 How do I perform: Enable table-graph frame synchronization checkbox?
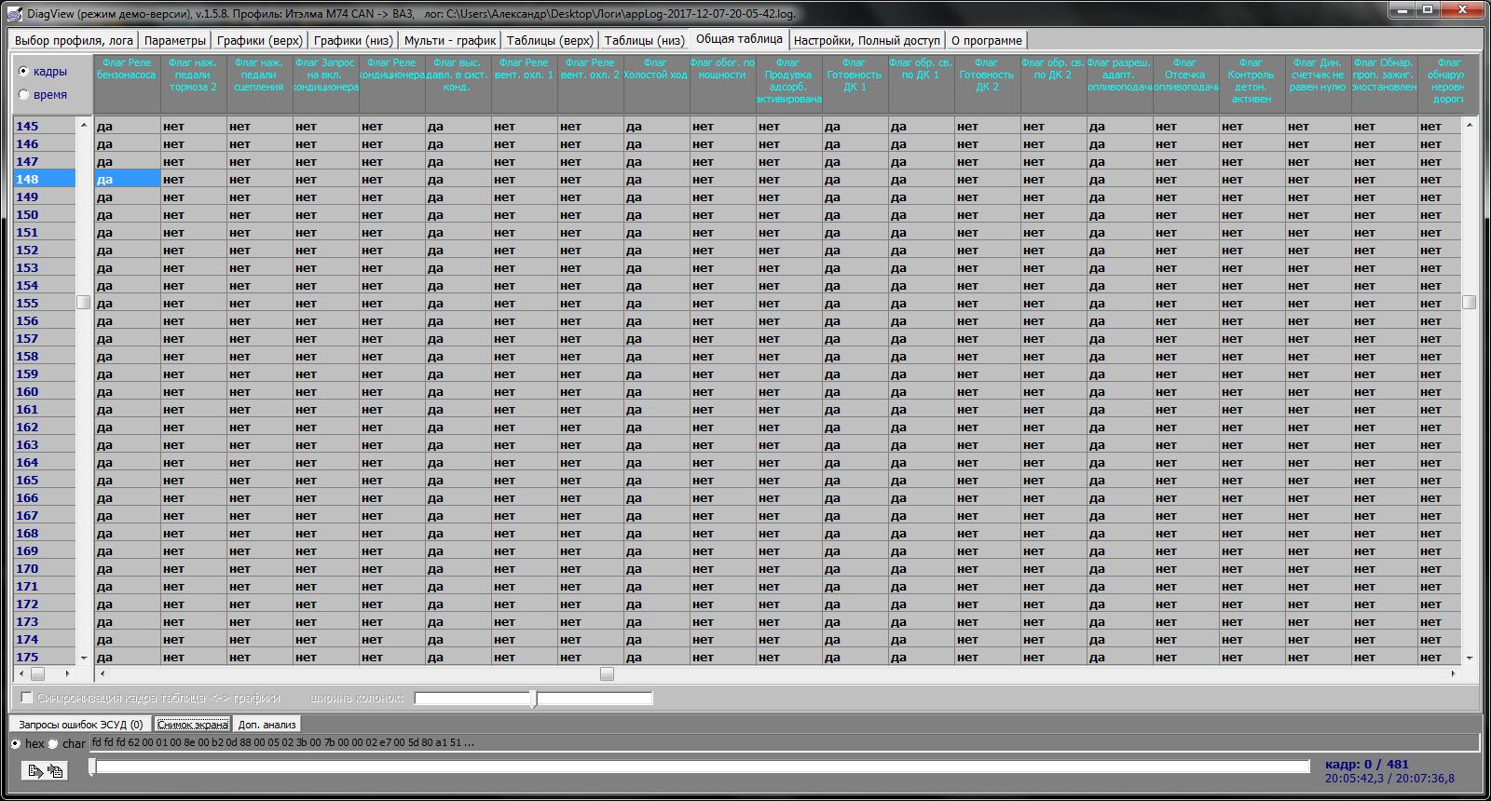27,698
